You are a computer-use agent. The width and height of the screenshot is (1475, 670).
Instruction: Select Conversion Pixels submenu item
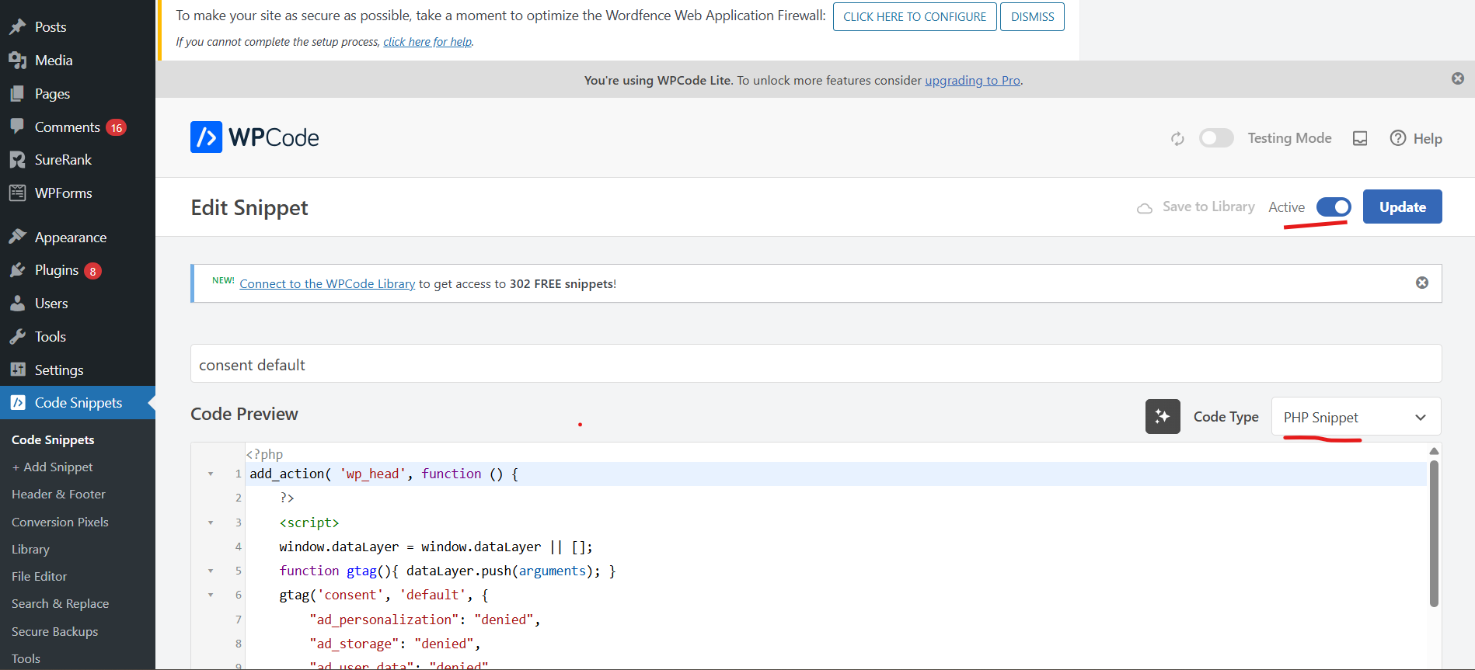(x=60, y=522)
